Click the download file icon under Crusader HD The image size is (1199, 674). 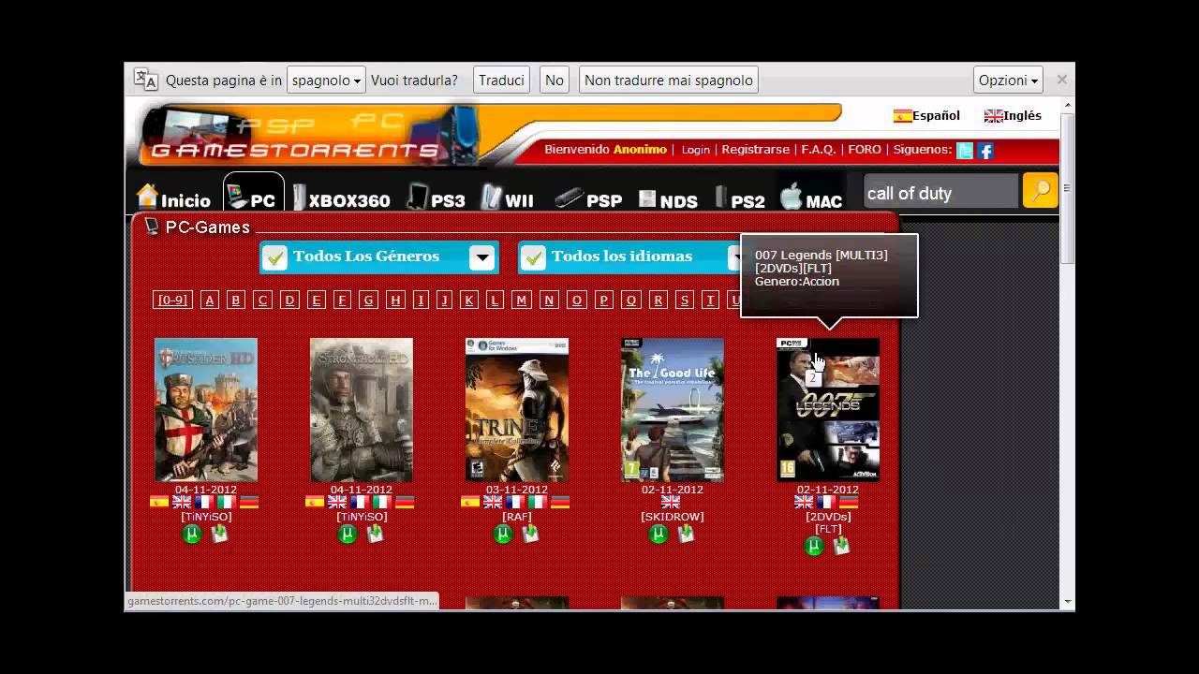[219, 534]
